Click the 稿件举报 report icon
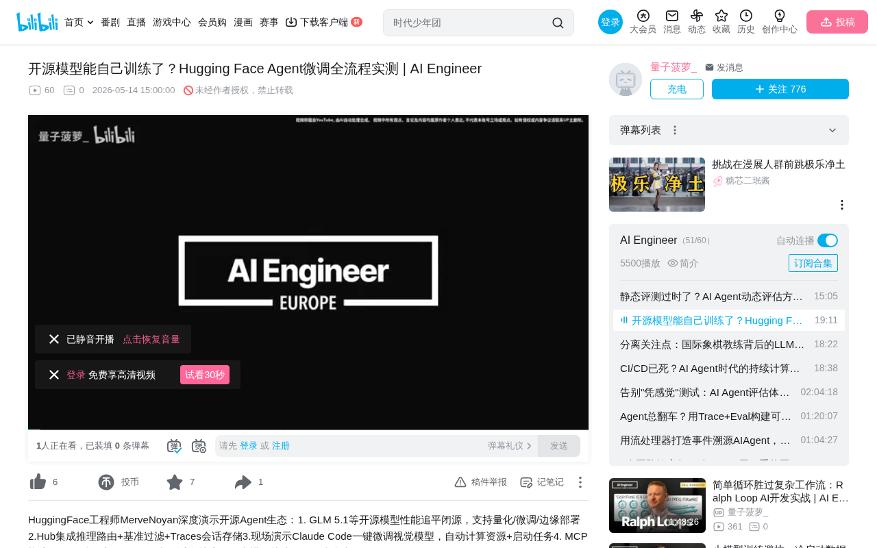Viewport: 877px width, 548px height. [460, 482]
